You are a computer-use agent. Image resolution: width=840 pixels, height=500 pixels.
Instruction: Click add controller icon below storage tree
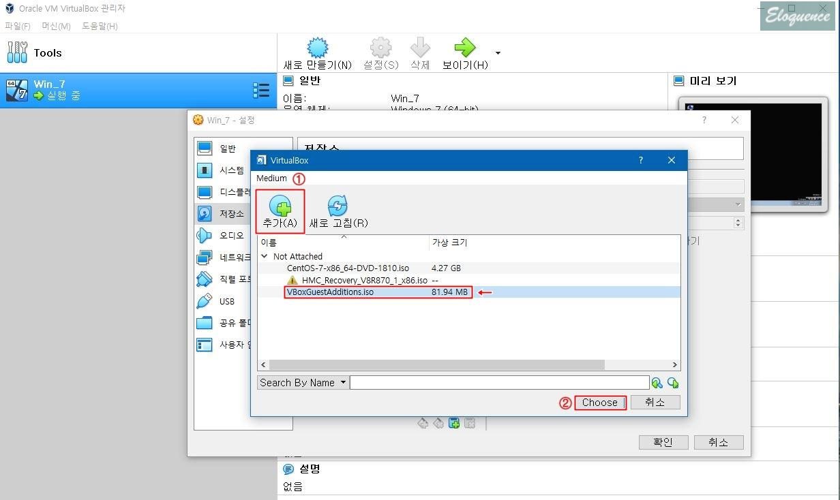click(423, 423)
